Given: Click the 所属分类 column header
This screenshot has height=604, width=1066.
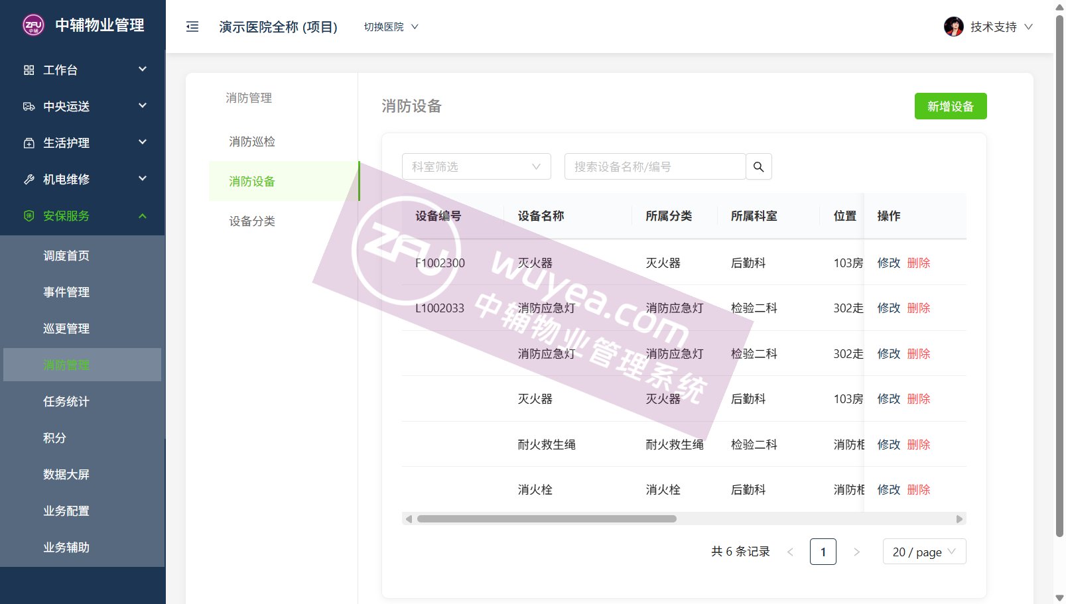Looking at the screenshot, I should (x=669, y=215).
